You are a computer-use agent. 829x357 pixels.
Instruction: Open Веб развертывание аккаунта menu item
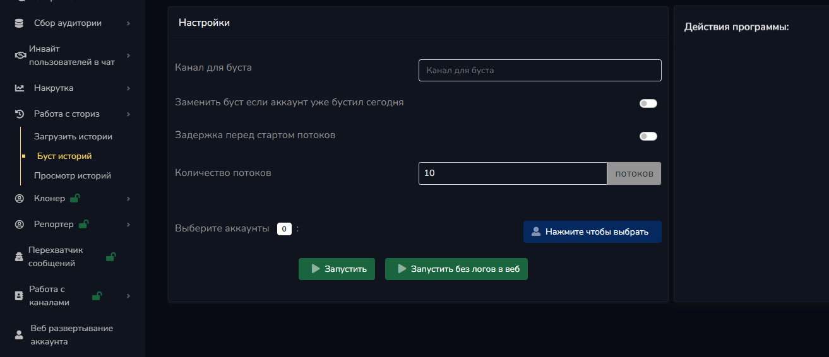click(73, 335)
